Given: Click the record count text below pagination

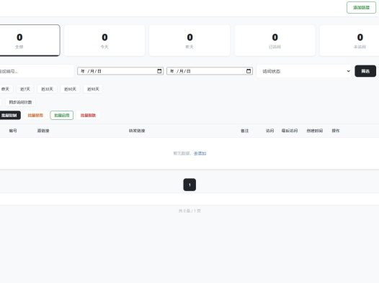Looking at the screenshot, I should pos(189,210).
